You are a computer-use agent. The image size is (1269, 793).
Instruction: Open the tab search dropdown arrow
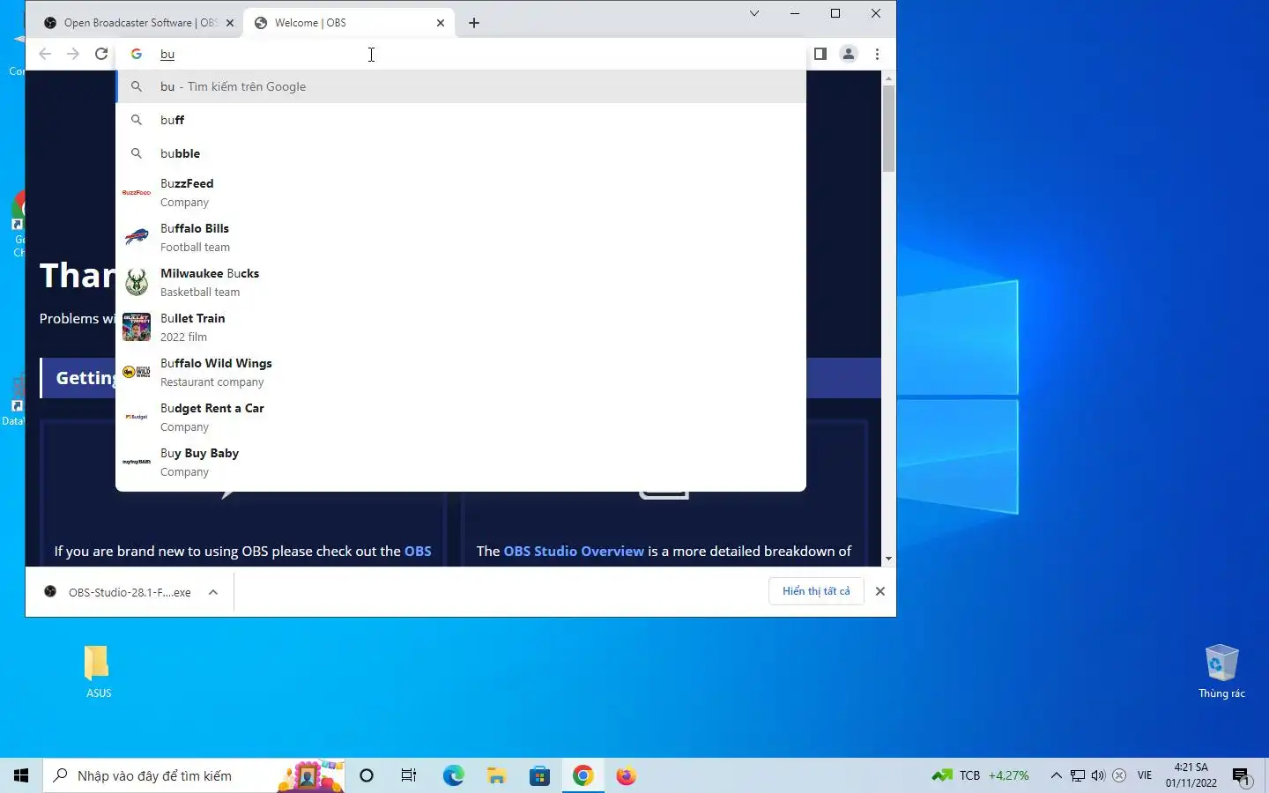tap(754, 13)
